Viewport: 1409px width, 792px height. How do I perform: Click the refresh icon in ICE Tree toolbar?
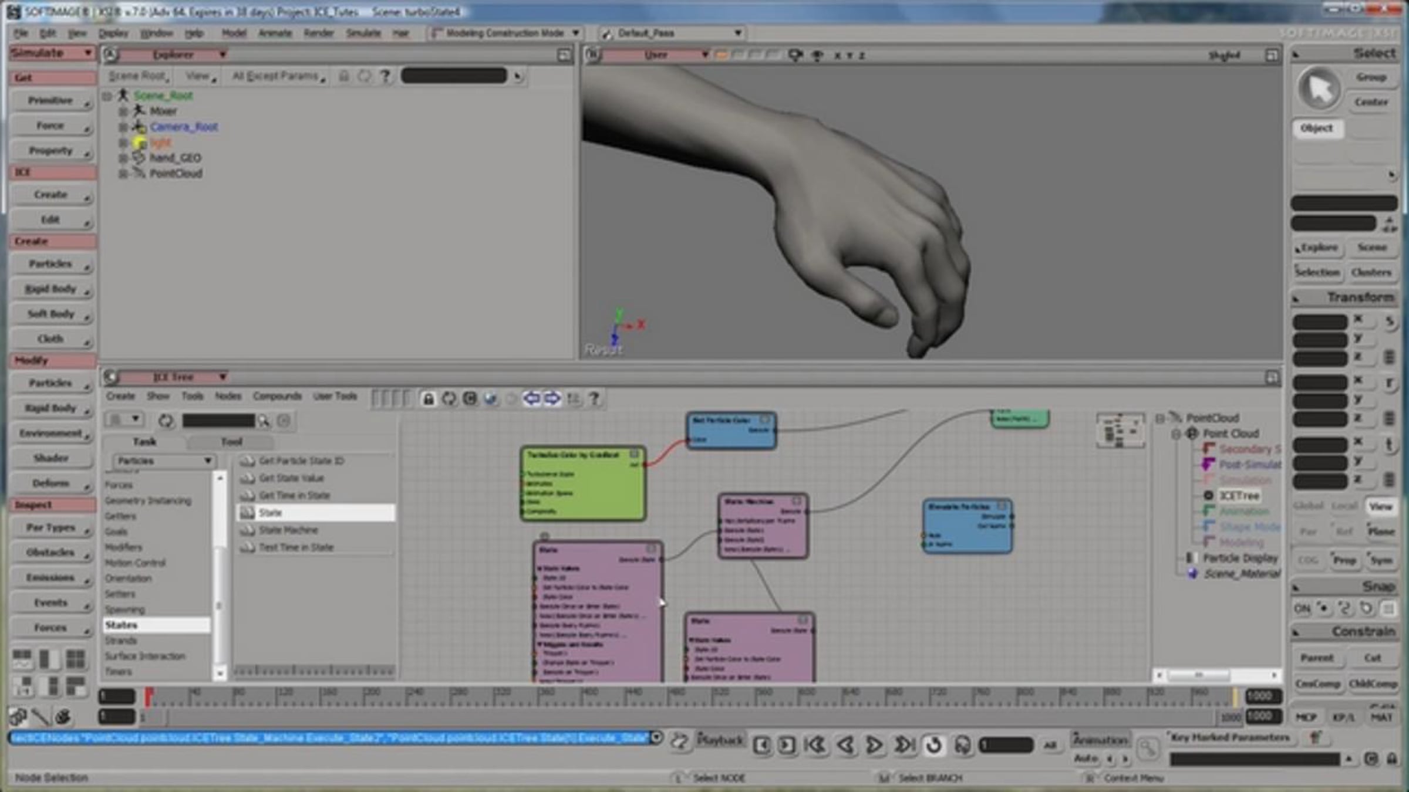(x=449, y=399)
